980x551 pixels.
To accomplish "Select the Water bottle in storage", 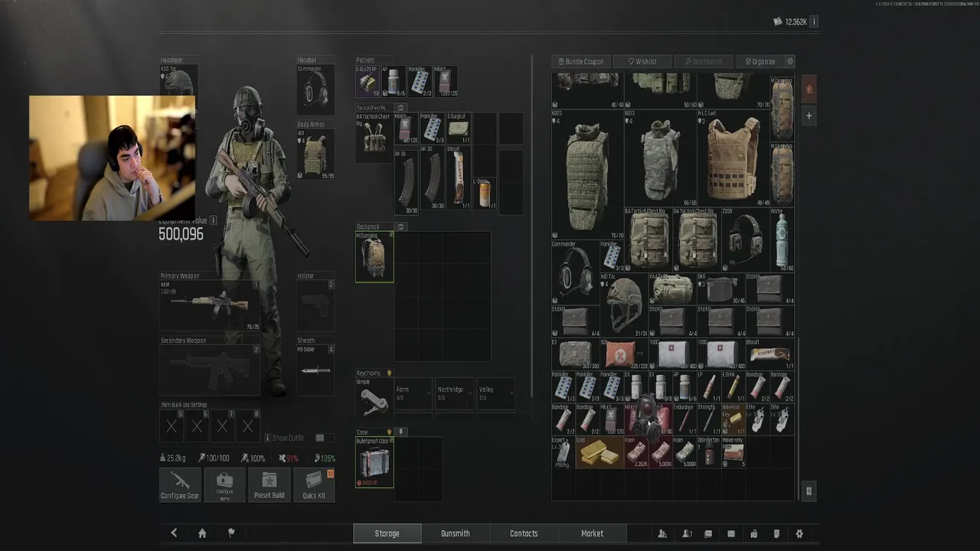I will 782,240.
